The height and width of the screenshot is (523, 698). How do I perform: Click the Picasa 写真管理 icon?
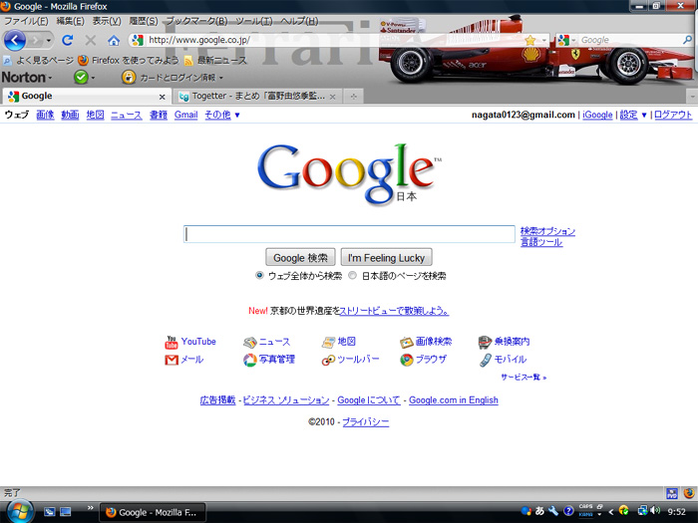coord(249,360)
